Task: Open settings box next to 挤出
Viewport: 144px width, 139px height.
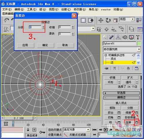Action: coord(119,113)
